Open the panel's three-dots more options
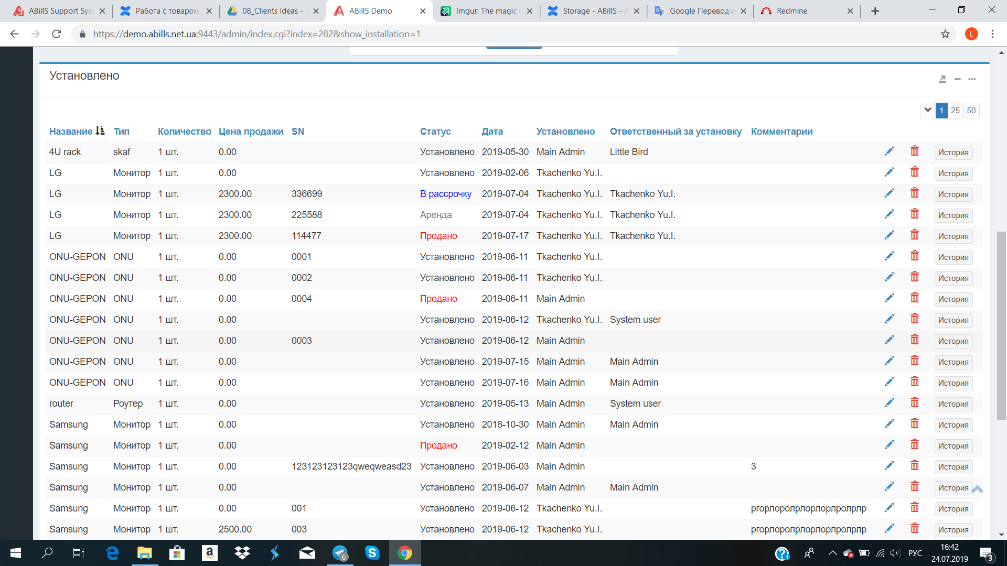 [972, 79]
